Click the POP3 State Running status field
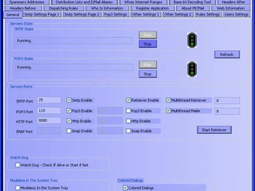The width and height of the screenshot is (255, 191). [74, 67]
